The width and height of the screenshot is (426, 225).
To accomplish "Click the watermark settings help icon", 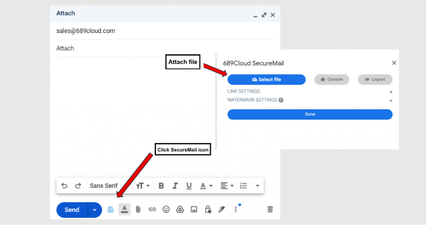I will tap(281, 100).
